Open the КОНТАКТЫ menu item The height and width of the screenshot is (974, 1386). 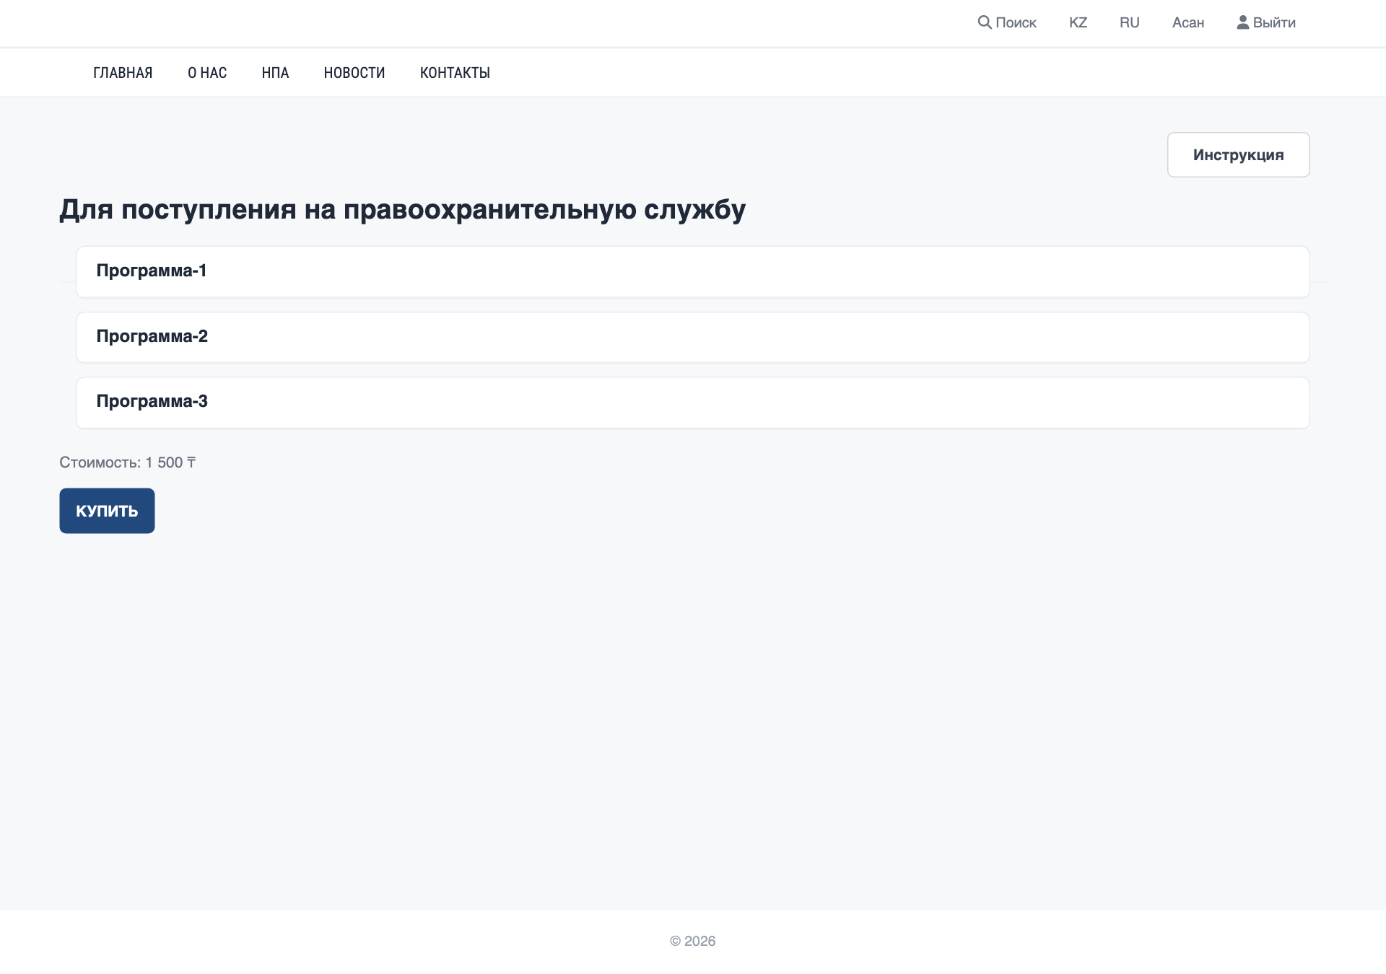(x=455, y=73)
